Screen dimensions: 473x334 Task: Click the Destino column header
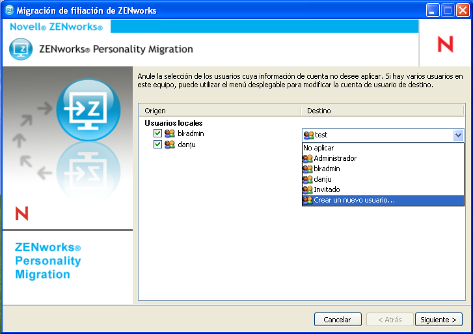(x=383, y=111)
